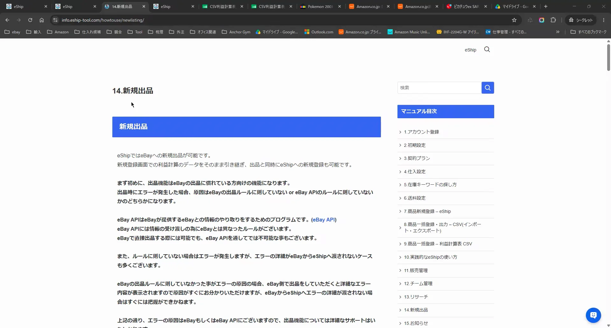Show hidden bookmarks with double chevron

coord(558,32)
